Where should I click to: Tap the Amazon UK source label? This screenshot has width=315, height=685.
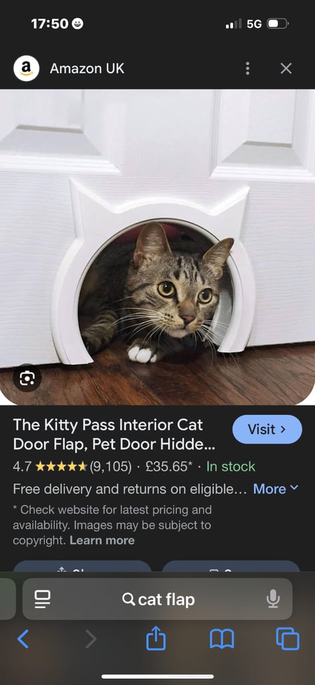pyautogui.click(x=87, y=69)
